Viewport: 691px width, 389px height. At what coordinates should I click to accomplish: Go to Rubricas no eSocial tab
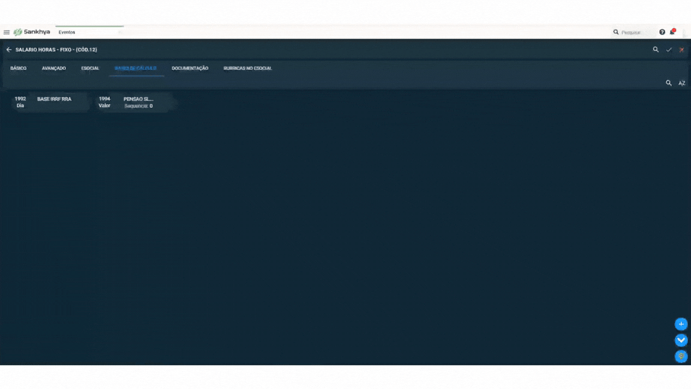tap(248, 68)
